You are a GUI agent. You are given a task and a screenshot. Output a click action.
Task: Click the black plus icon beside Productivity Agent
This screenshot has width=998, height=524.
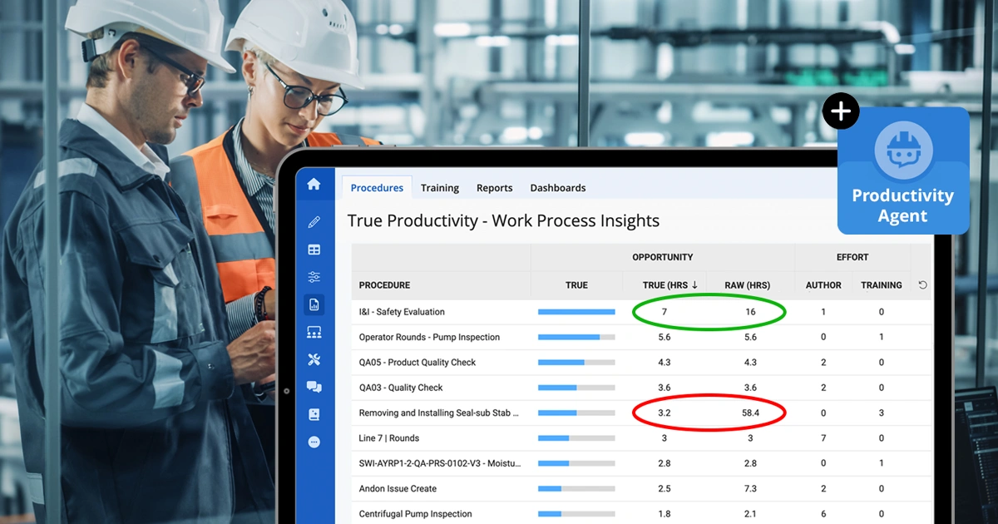click(x=841, y=112)
